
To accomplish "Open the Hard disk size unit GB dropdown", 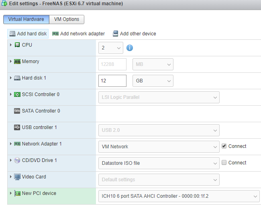I will point(153,81).
